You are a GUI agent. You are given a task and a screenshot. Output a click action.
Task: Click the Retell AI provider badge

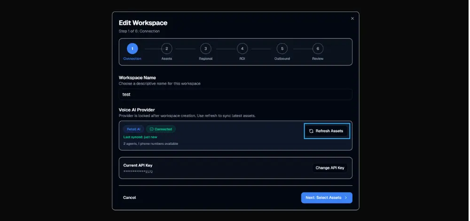pyautogui.click(x=133, y=129)
